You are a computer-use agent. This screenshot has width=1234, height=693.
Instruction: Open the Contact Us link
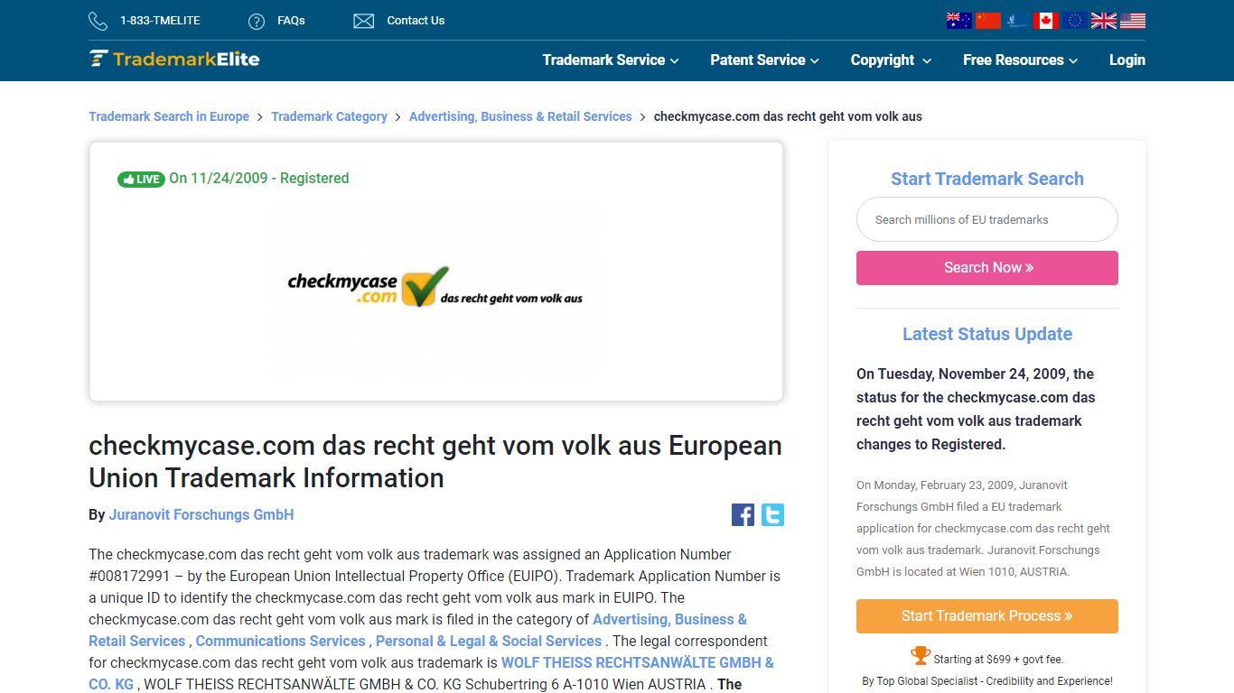pos(416,20)
